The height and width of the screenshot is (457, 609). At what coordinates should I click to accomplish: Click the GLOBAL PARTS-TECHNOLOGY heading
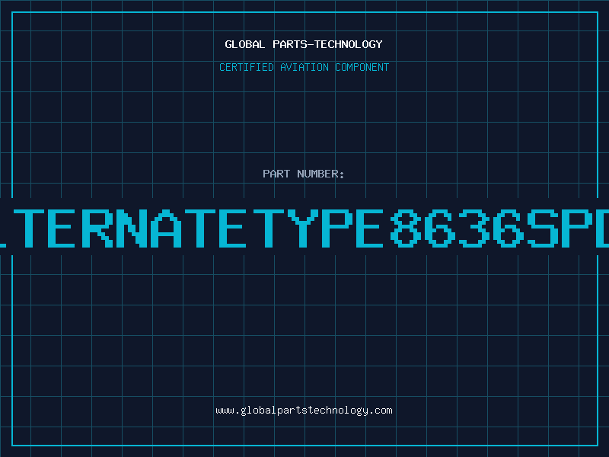click(304, 44)
